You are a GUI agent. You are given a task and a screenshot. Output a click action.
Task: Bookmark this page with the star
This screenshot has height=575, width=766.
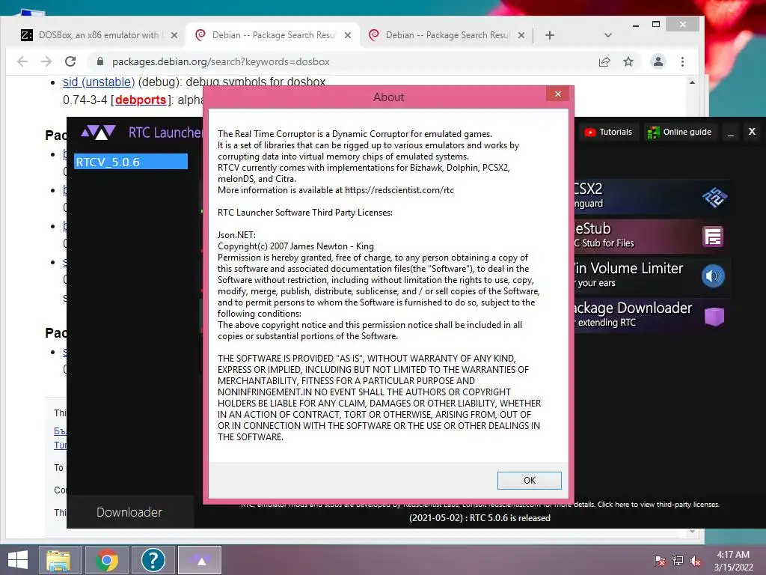pos(628,61)
